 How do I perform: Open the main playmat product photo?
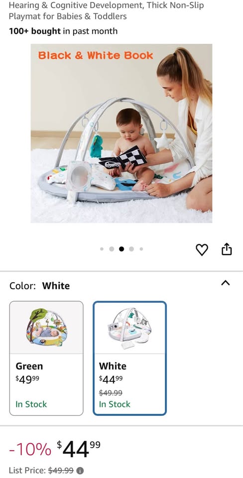pos(121,133)
